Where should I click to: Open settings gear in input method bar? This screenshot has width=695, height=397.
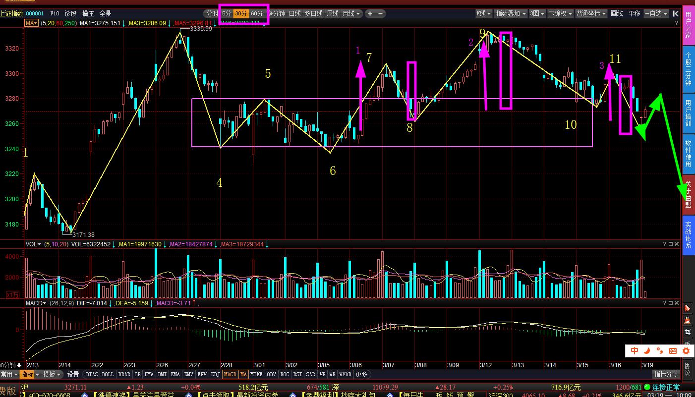click(x=686, y=351)
